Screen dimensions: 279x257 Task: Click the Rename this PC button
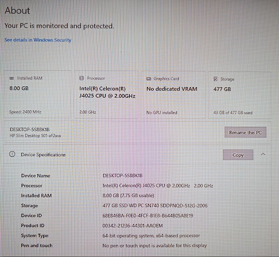pyautogui.click(x=246, y=132)
